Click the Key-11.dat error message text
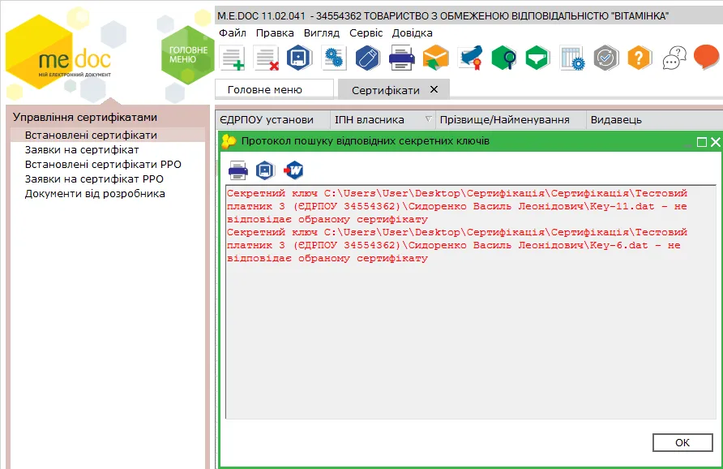723x469 pixels. [457, 206]
